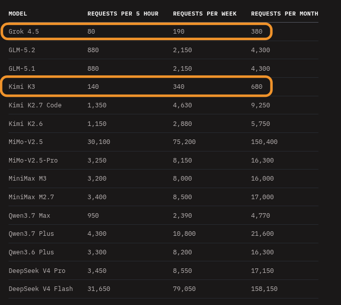This screenshot has width=341, height=305.
Task: Select the Qwen3.7 Plus model name
Action: pyautogui.click(x=31, y=234)
